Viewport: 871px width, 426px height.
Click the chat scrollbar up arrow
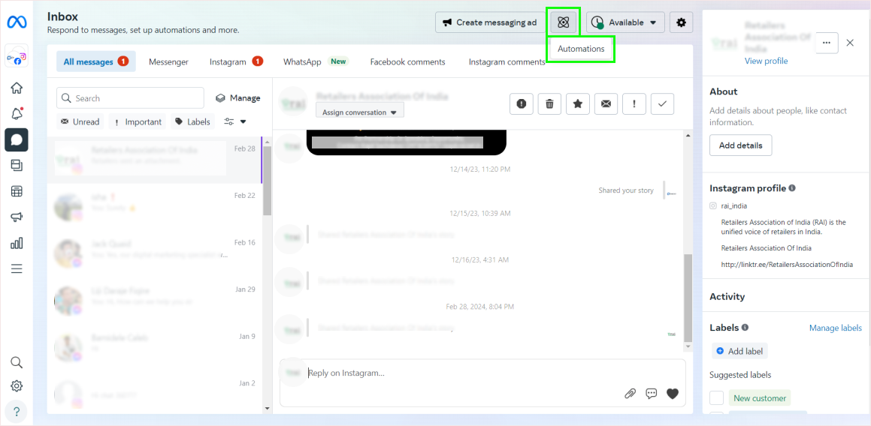688,135
